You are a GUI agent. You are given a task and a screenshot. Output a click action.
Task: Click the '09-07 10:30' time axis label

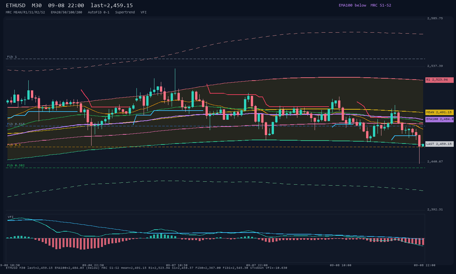pos(177,265)
